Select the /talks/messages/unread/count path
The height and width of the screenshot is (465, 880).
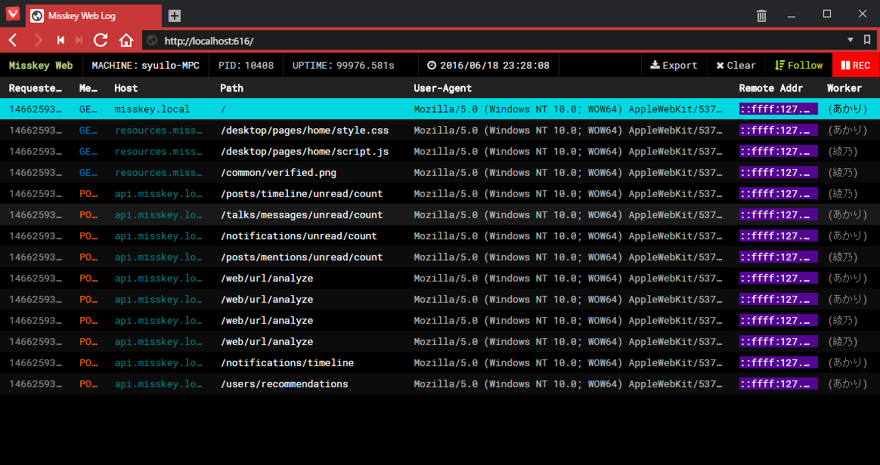point(302,214)
